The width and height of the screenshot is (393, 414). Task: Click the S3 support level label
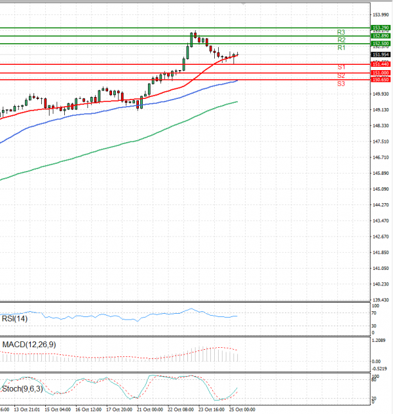[x=341, y=84]
